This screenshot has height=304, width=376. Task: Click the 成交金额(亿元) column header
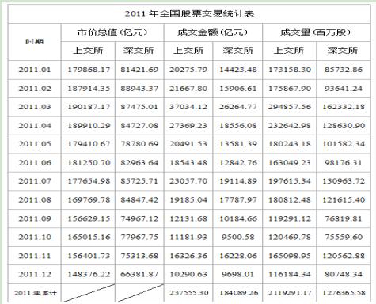point(213,32)
